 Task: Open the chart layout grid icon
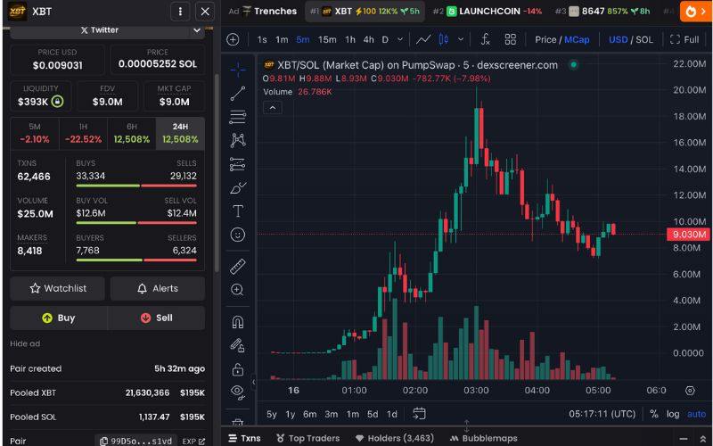coord(510,39)
